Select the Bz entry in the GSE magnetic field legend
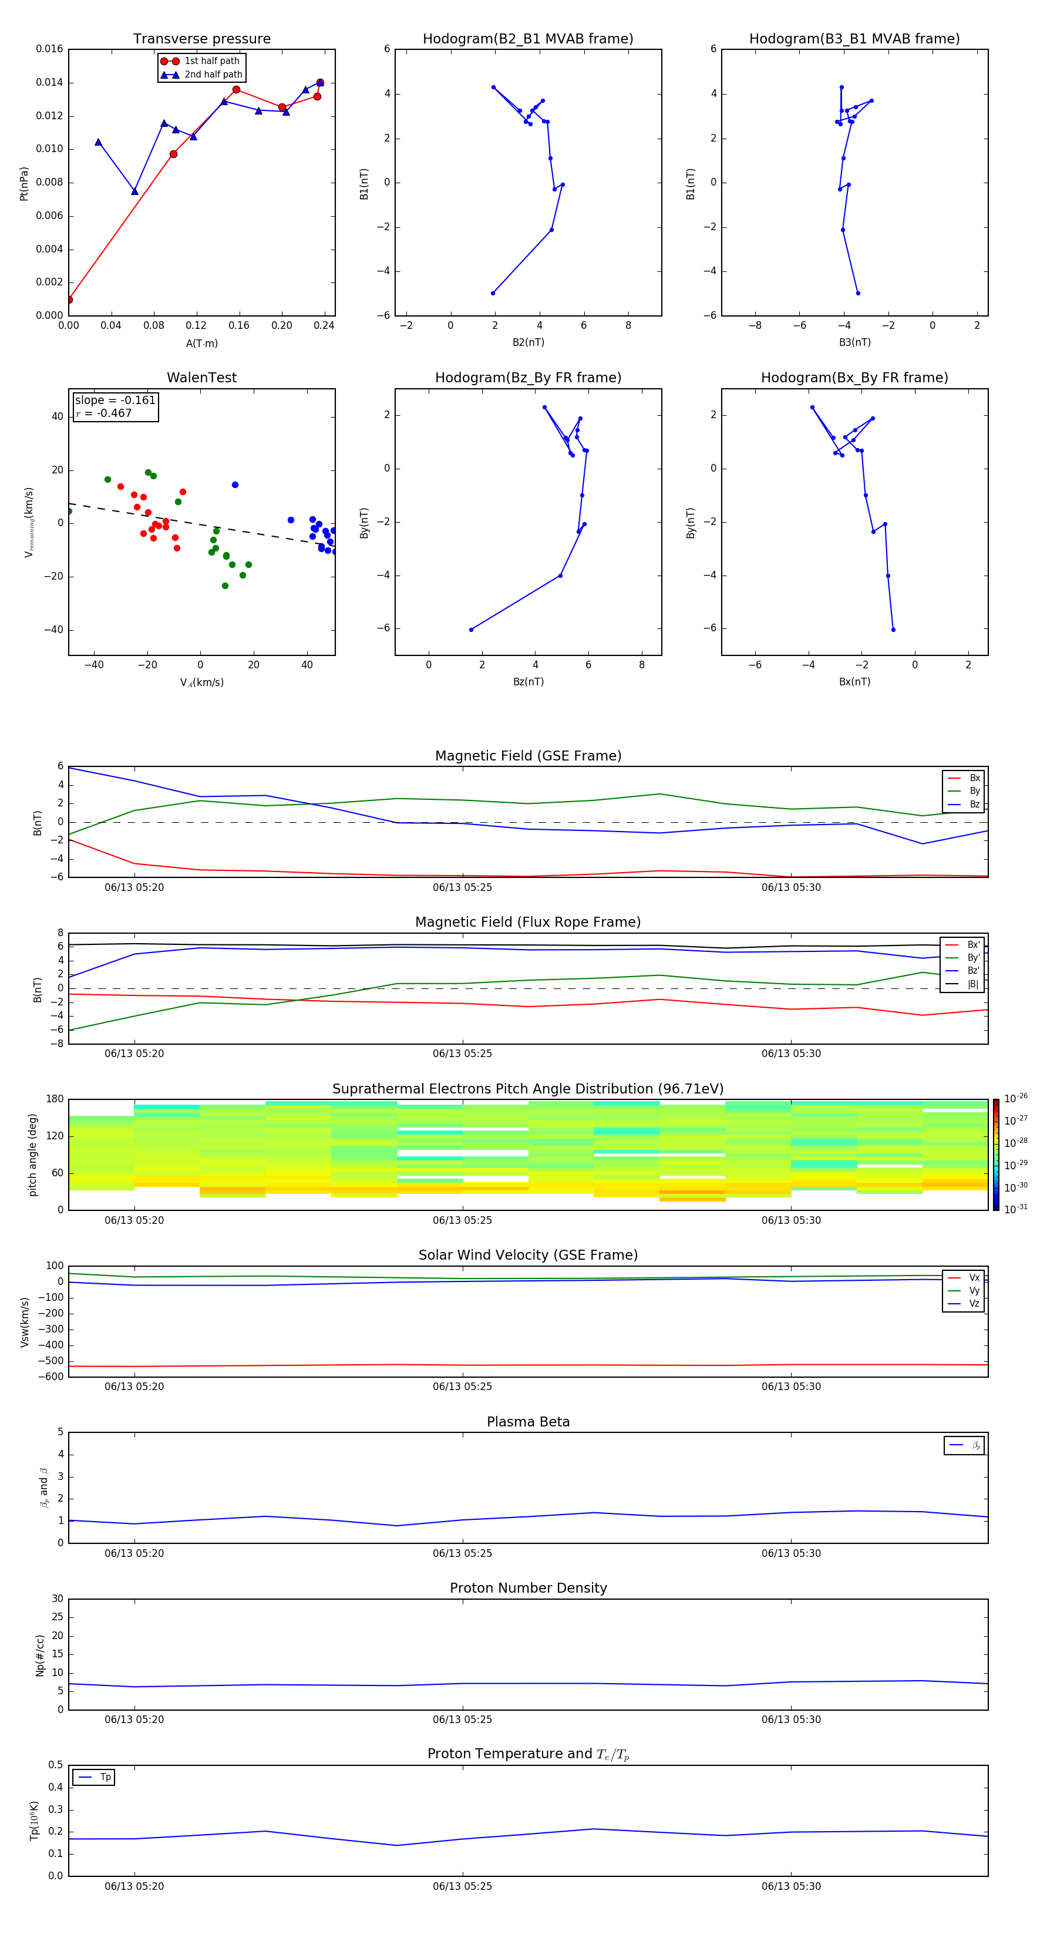 964,805
